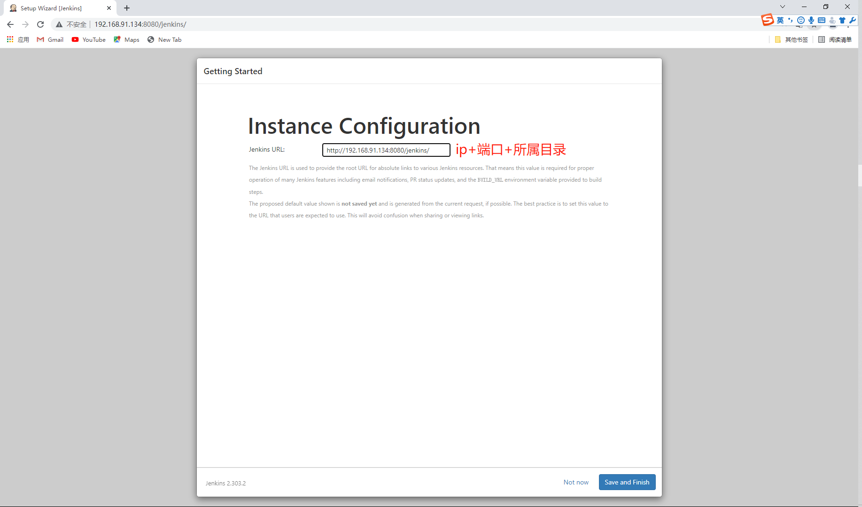Restore down the browser window
862x507 pixels.
(826, 7)
